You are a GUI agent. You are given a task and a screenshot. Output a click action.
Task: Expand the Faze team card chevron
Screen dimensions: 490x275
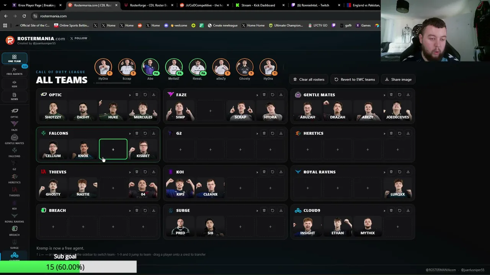tap(257, 95)
